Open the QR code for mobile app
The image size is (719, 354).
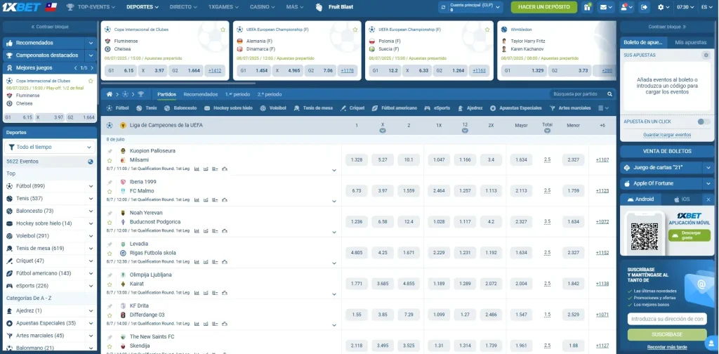click(645, 236)
